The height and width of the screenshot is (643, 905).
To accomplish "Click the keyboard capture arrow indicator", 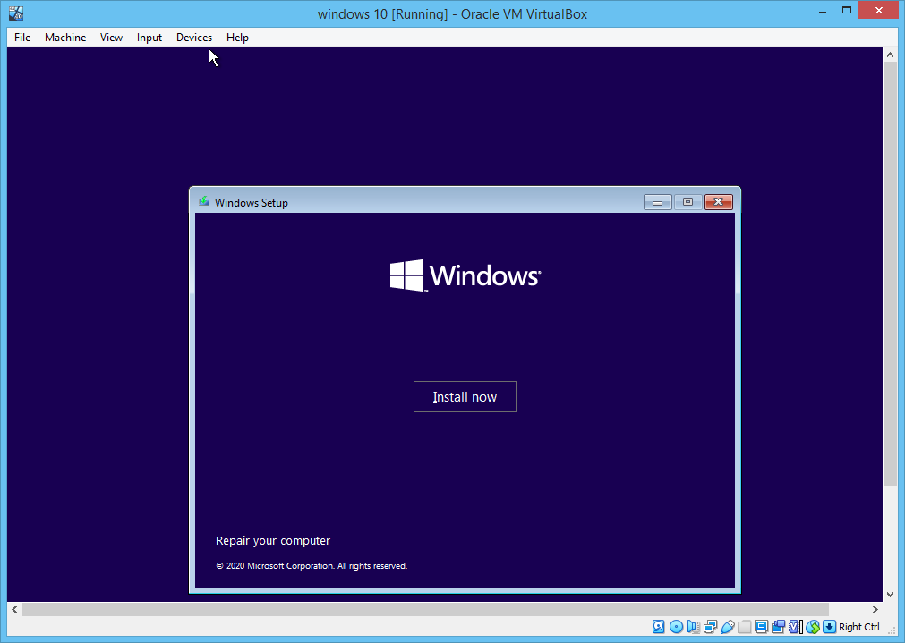I will (x=830, y=626).
